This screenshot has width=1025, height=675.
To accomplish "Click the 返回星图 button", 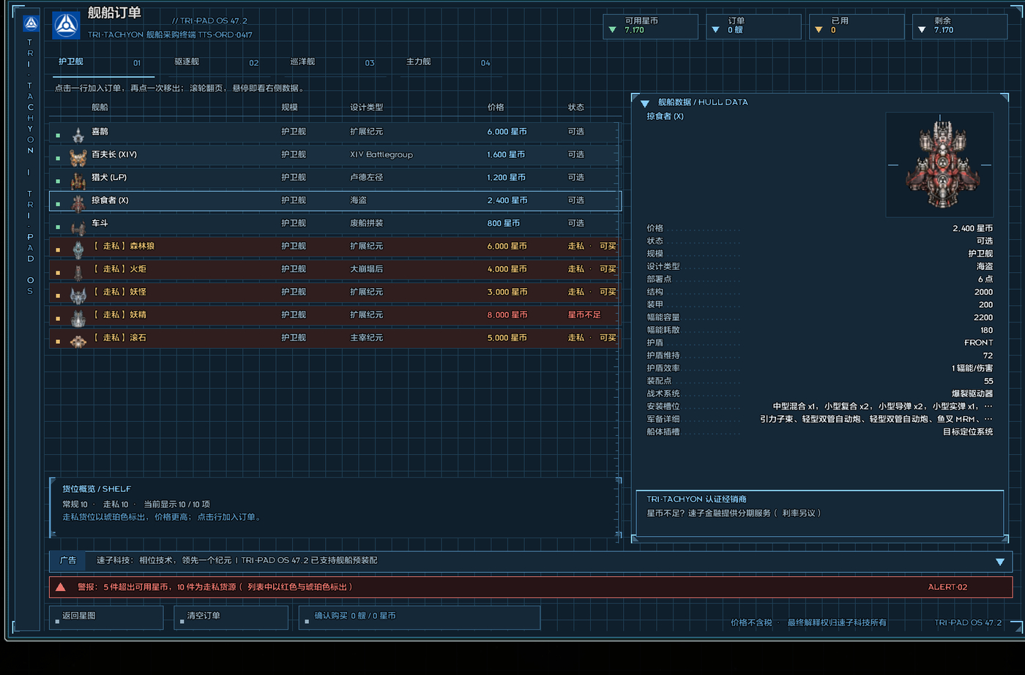I will [106, 617].
